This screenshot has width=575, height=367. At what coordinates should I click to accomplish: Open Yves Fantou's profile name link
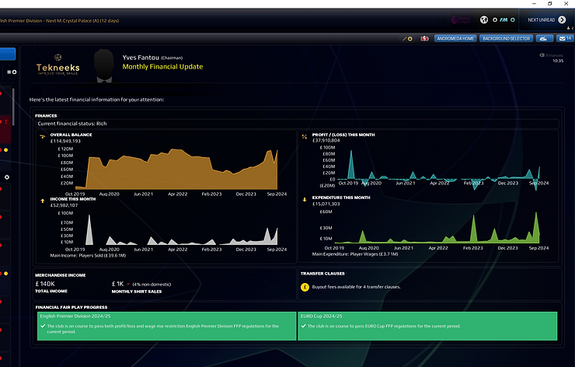coord(141,58)
